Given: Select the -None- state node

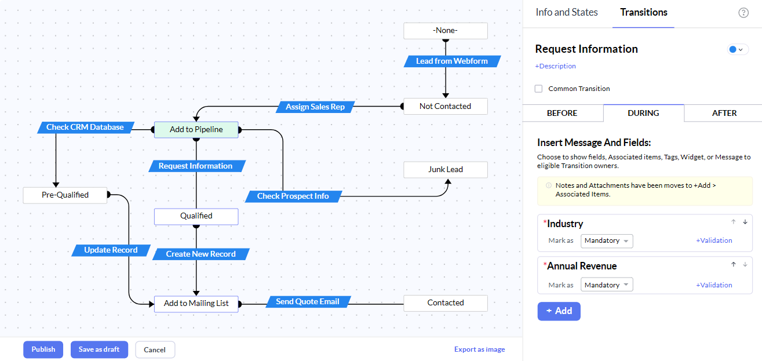Looking at the screenshot, I should tap(446, 31).
